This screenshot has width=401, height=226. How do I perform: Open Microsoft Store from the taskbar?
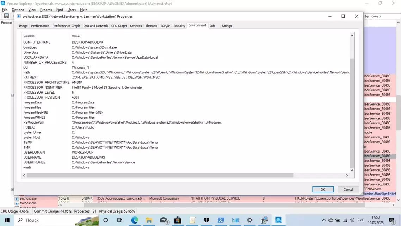pyautogui.click(x=178, y=220)
